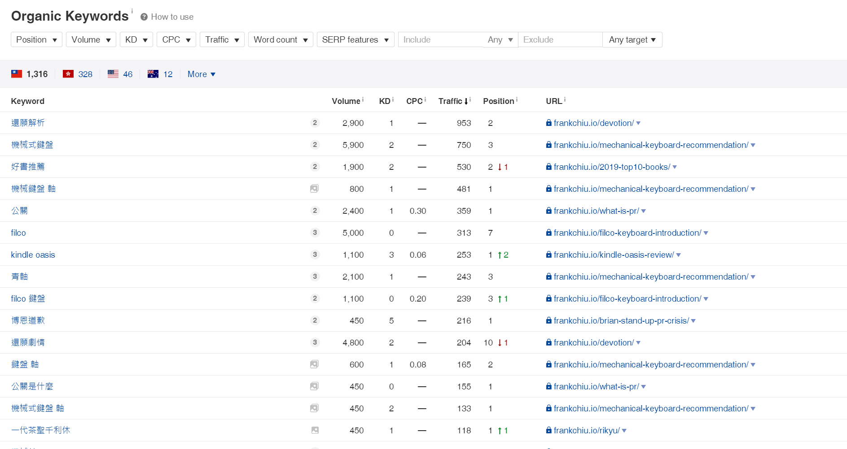This screenshot has height=449, width=847.
Task: Click the Hong Kong flag icon
Action: (68, 74)
